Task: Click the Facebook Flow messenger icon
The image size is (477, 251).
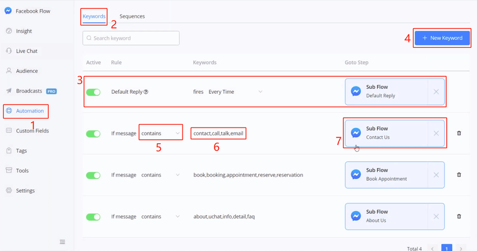Action: [x=8, y=11]
